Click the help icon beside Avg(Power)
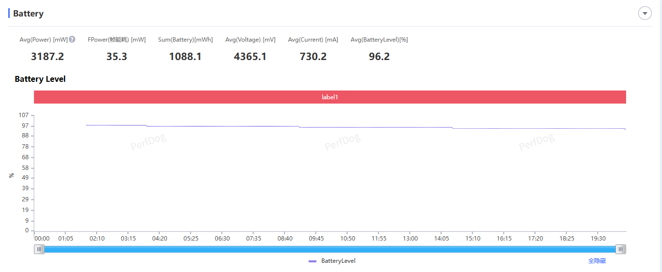The height and width of the screenshot is (272, 662). (72, 40)
